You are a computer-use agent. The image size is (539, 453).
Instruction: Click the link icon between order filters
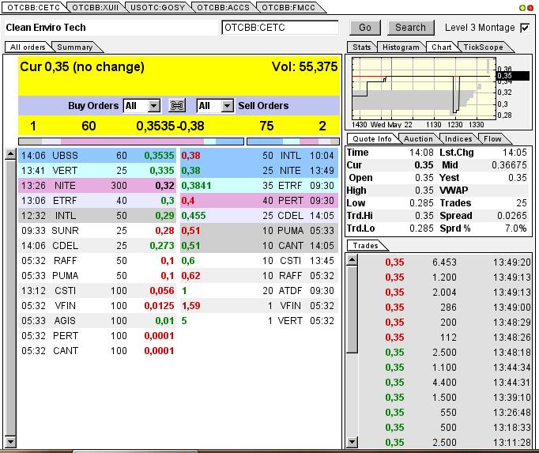tap(178, 106)
